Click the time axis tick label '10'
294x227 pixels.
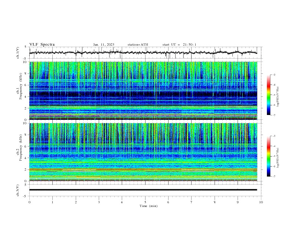point(261,202)
